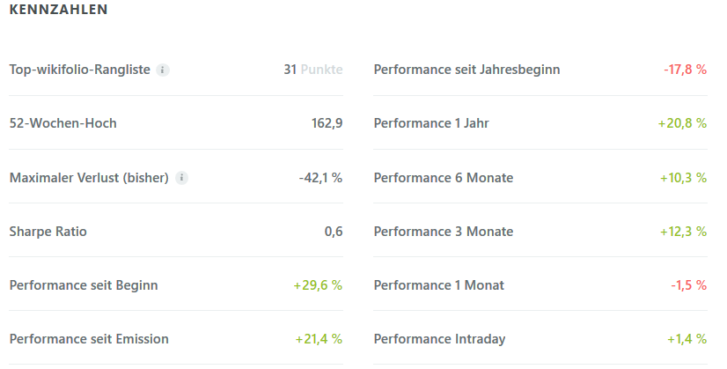
Task: Click info icon beside Maximaler Verlust
Action: (182, 178)
